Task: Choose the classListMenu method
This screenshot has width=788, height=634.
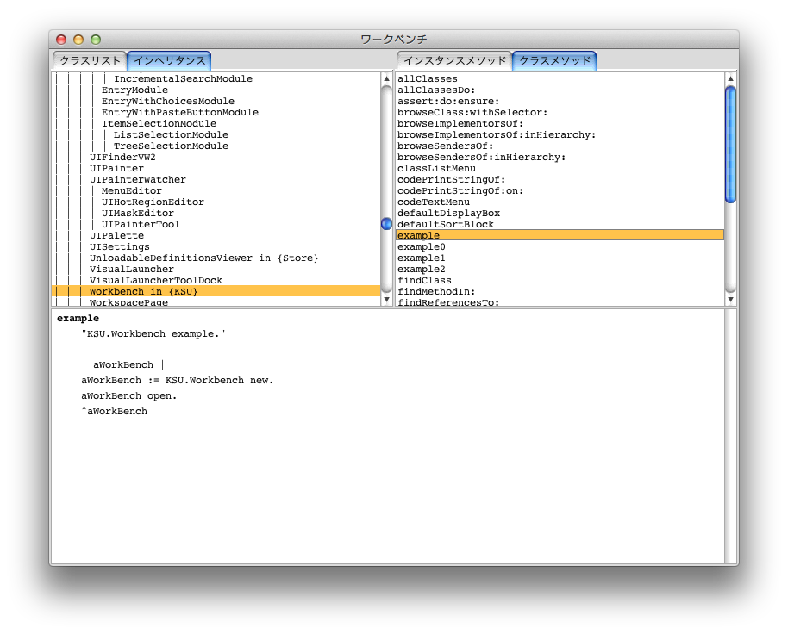Action: click(x=437, y=168)
